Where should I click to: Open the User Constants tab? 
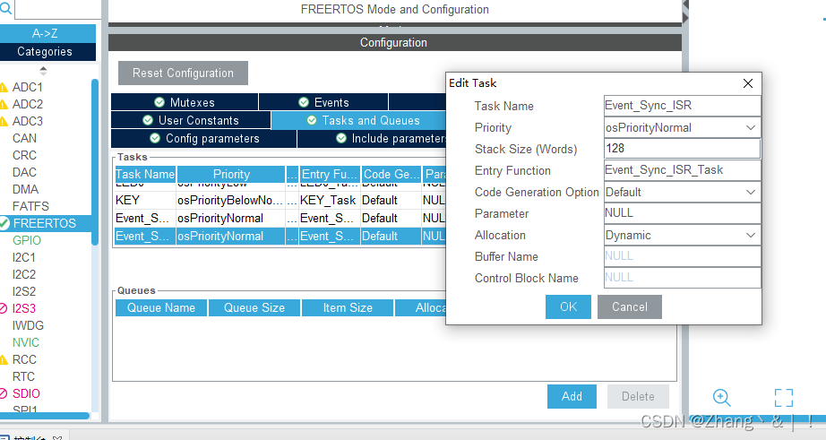(191, 120)
